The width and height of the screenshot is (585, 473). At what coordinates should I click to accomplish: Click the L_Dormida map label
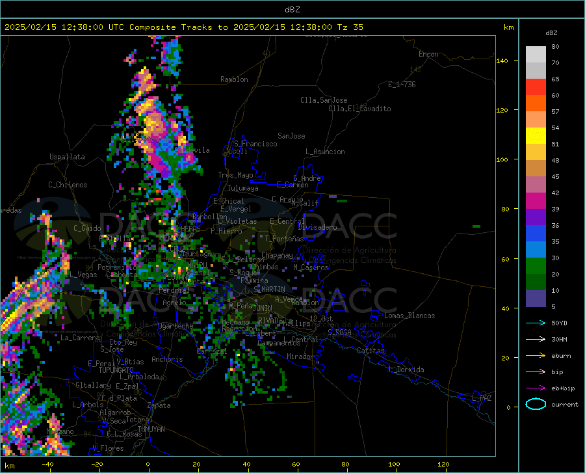tap(406, 370)
